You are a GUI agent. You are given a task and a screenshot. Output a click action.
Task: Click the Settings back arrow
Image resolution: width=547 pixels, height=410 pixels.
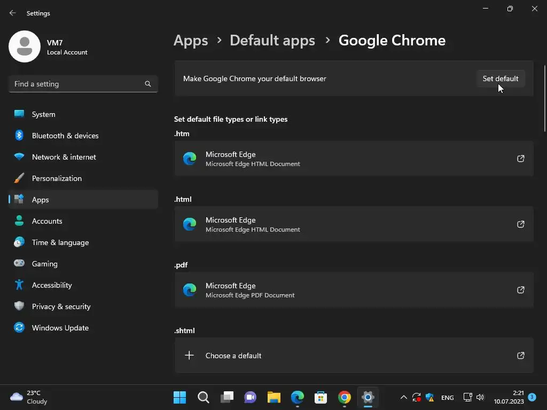pyautogui.click(x=13, y=13)
